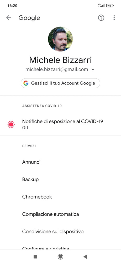Tap the square recent apps button
Viewport: 121px width, 264px height.
pos(35,257)
